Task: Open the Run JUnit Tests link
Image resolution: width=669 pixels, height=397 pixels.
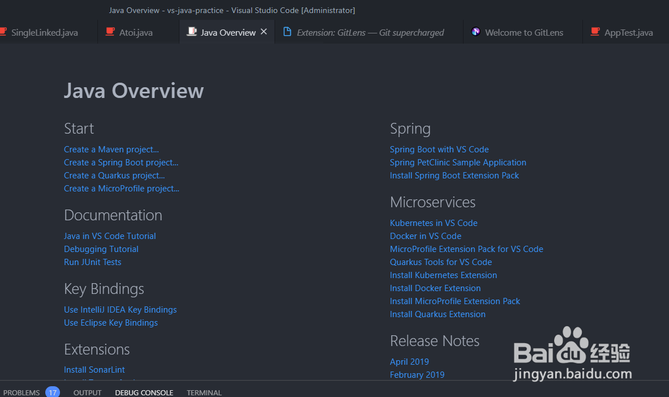Action: [93, 262]
